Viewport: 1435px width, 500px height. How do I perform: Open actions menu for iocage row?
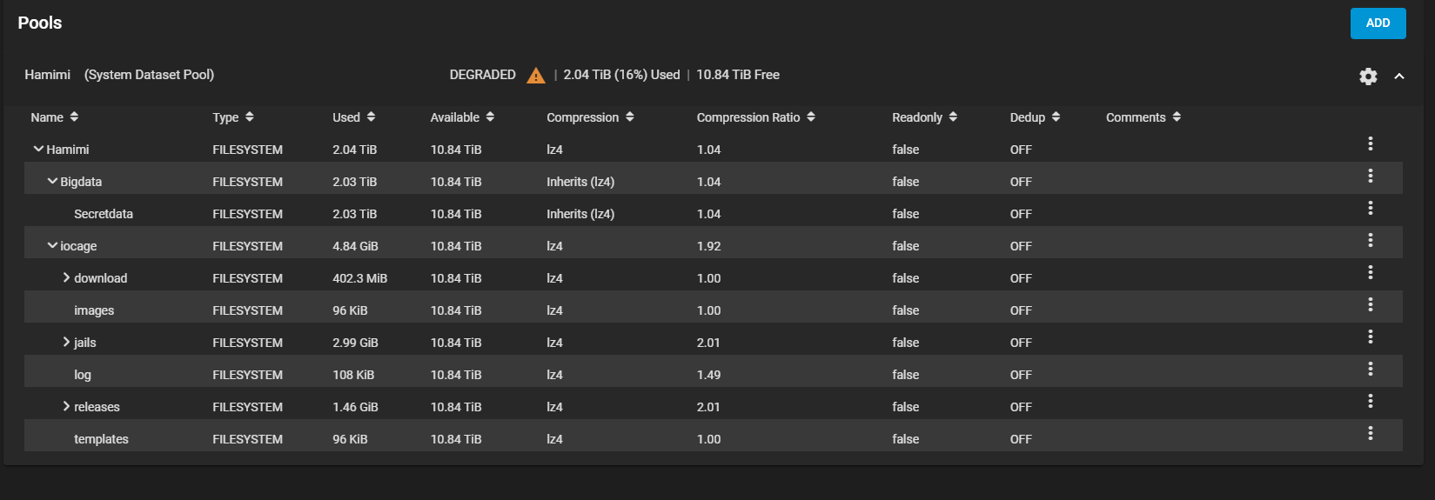[x=1370, y=240]
